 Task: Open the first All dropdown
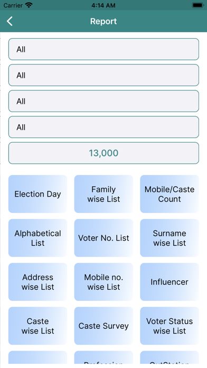(103, 49)
